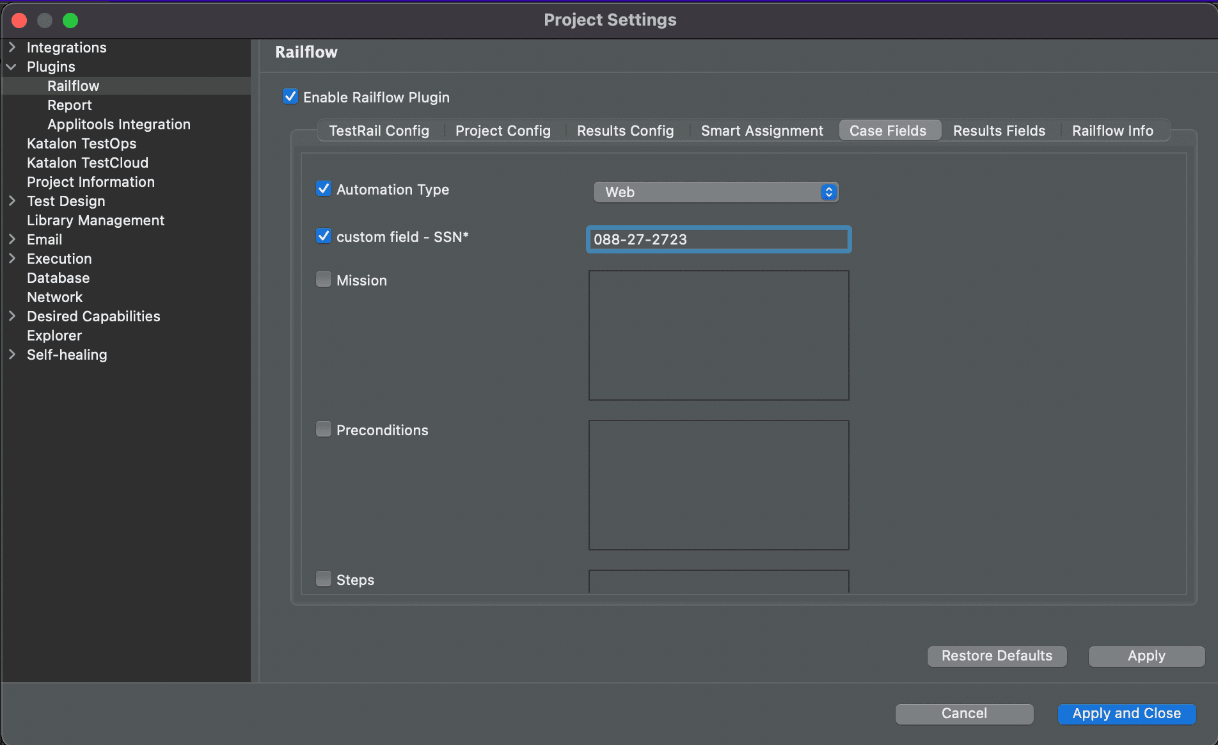Click the Apply button
The image size is (1218, 745).
(x=1146, y=656)
